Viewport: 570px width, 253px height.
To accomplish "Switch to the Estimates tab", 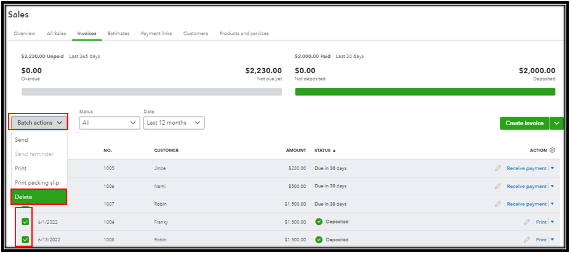I will tap(118, 33).
